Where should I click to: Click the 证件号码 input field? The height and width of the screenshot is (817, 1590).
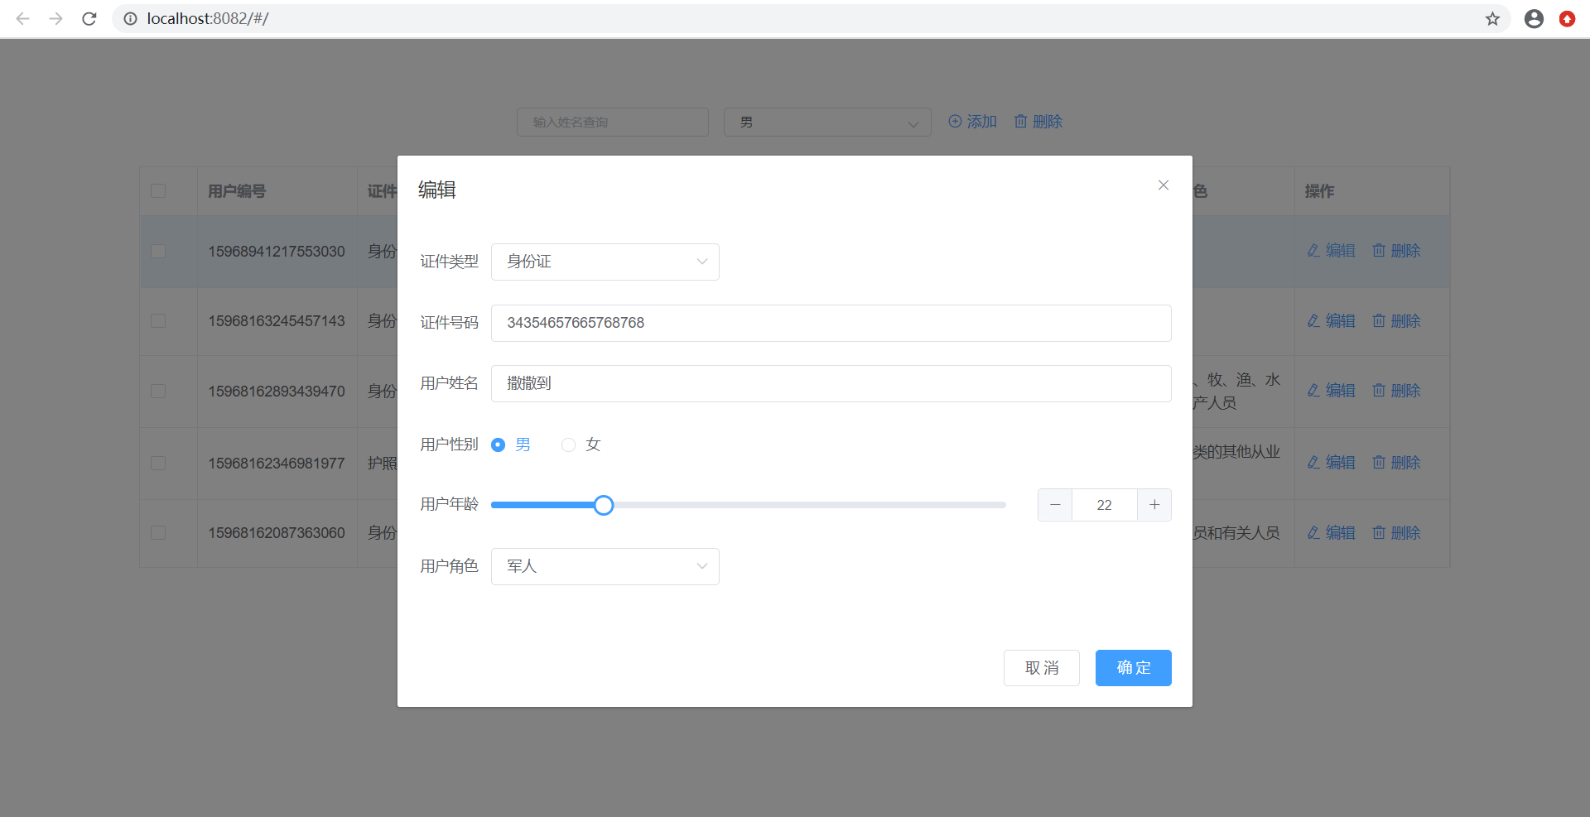831,323
